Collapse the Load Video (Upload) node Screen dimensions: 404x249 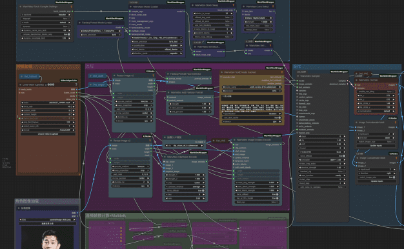point(20,85)
